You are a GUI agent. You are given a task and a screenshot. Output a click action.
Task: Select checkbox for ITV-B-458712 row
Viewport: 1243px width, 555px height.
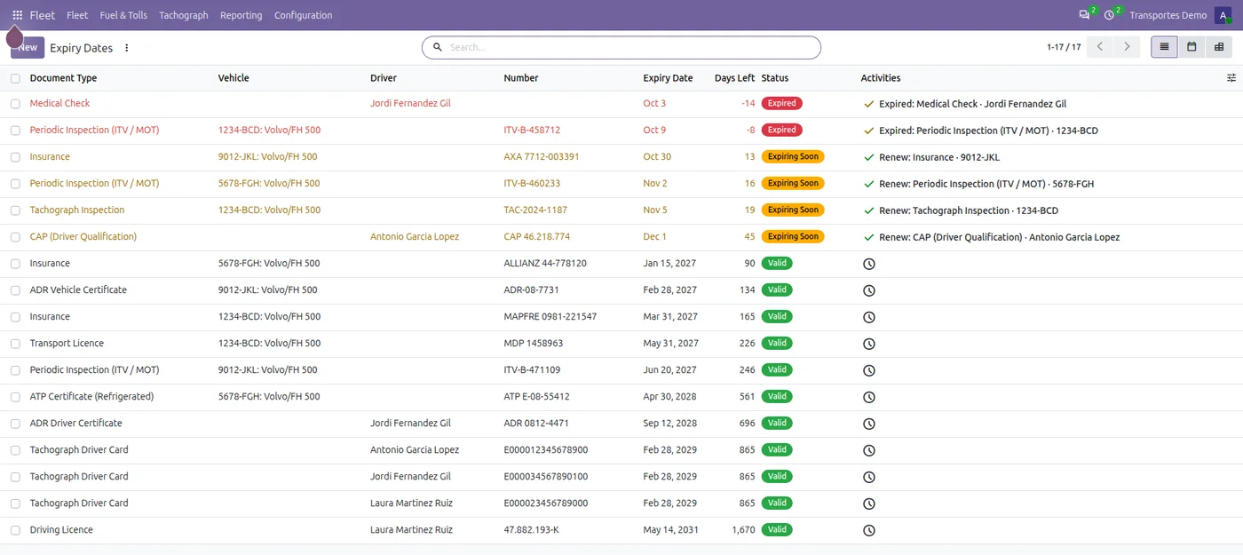[15, 131]
